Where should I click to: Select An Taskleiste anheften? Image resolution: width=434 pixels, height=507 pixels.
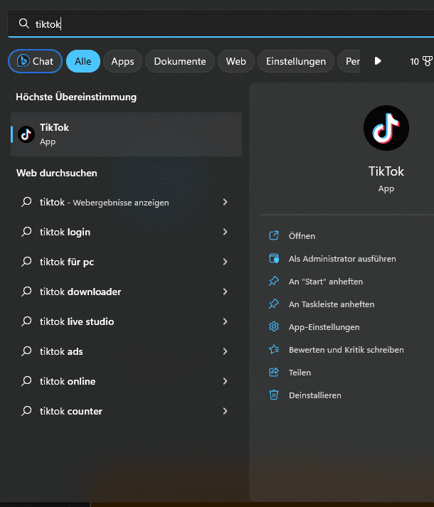coord(332,304)
